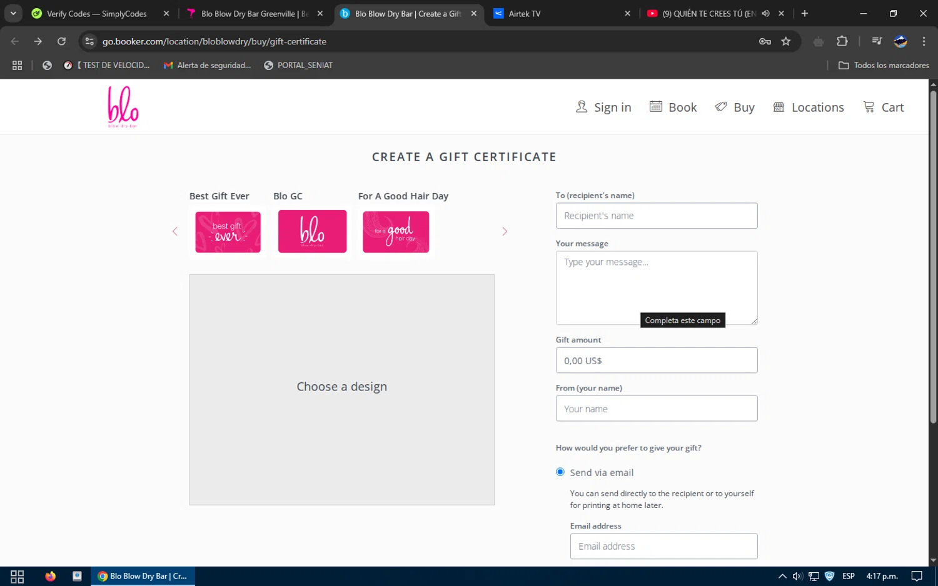This screenshot has height=586, width=938.
Task: Open the globe bookmark icon in bookmarks bar
Action: 47,65
